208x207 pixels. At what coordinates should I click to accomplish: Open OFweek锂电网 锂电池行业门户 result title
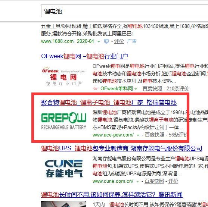pos(84,56)
